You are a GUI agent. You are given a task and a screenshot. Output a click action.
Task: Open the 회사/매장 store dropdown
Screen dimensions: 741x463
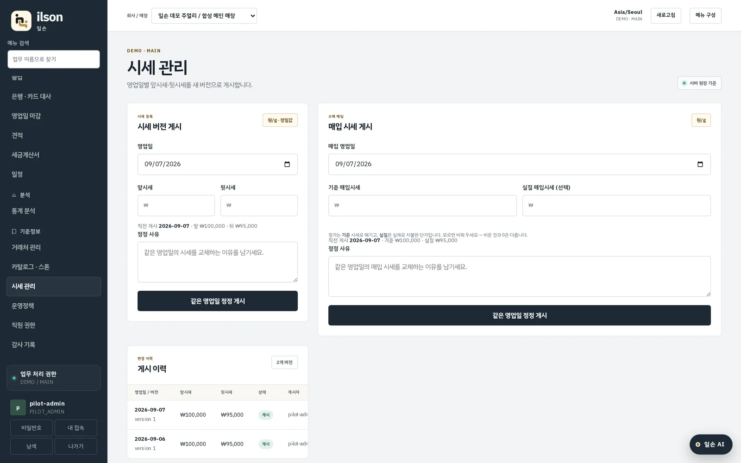204,16
